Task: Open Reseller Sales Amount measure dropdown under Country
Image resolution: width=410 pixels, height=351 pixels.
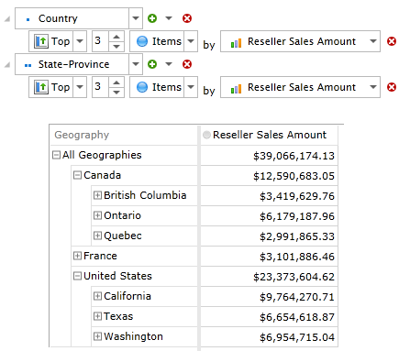Action: [x=300, y=41]
